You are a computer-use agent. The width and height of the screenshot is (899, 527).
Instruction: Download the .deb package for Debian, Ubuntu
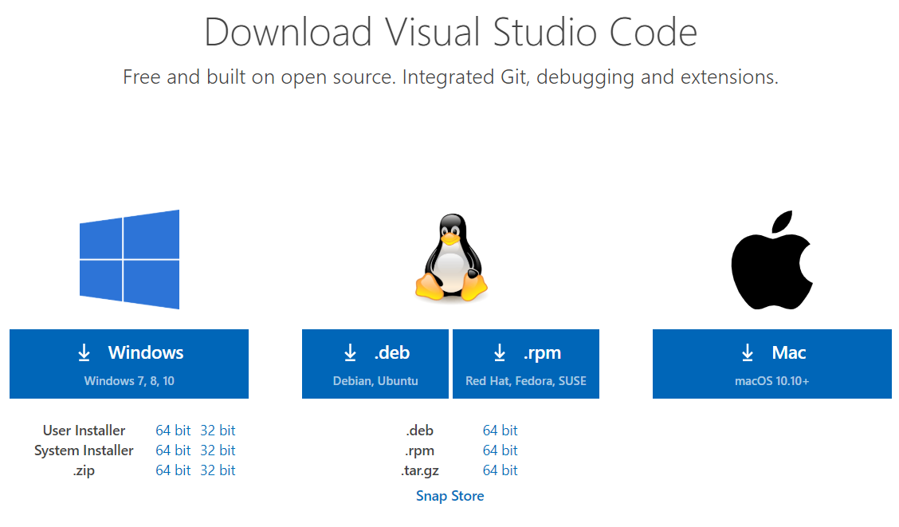375,364
